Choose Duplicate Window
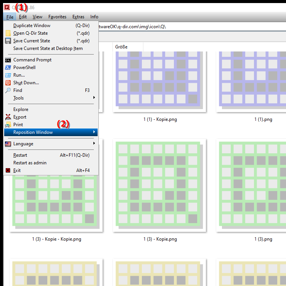Image resolution: width=286 pixels, height=286 pixels. click(51, 26)
